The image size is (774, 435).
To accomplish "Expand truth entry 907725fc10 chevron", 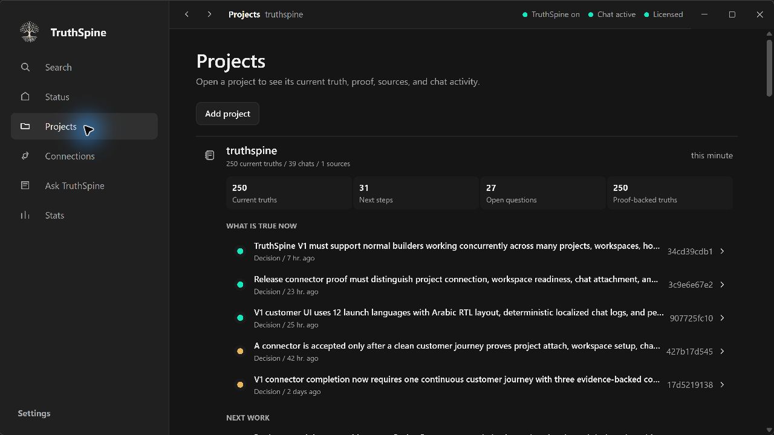I will tap(722, 318).
